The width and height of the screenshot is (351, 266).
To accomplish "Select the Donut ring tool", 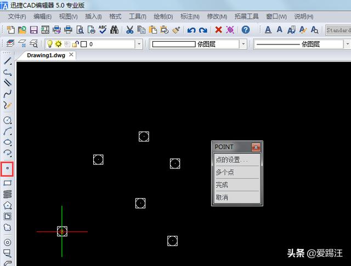I will (7, 242).
